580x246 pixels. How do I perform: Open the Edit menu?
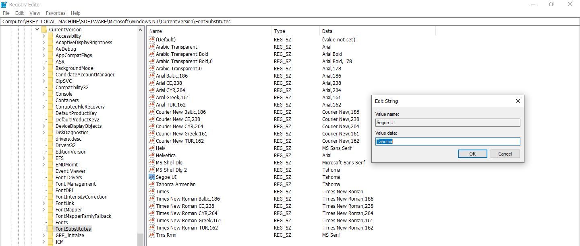(19, 13)
